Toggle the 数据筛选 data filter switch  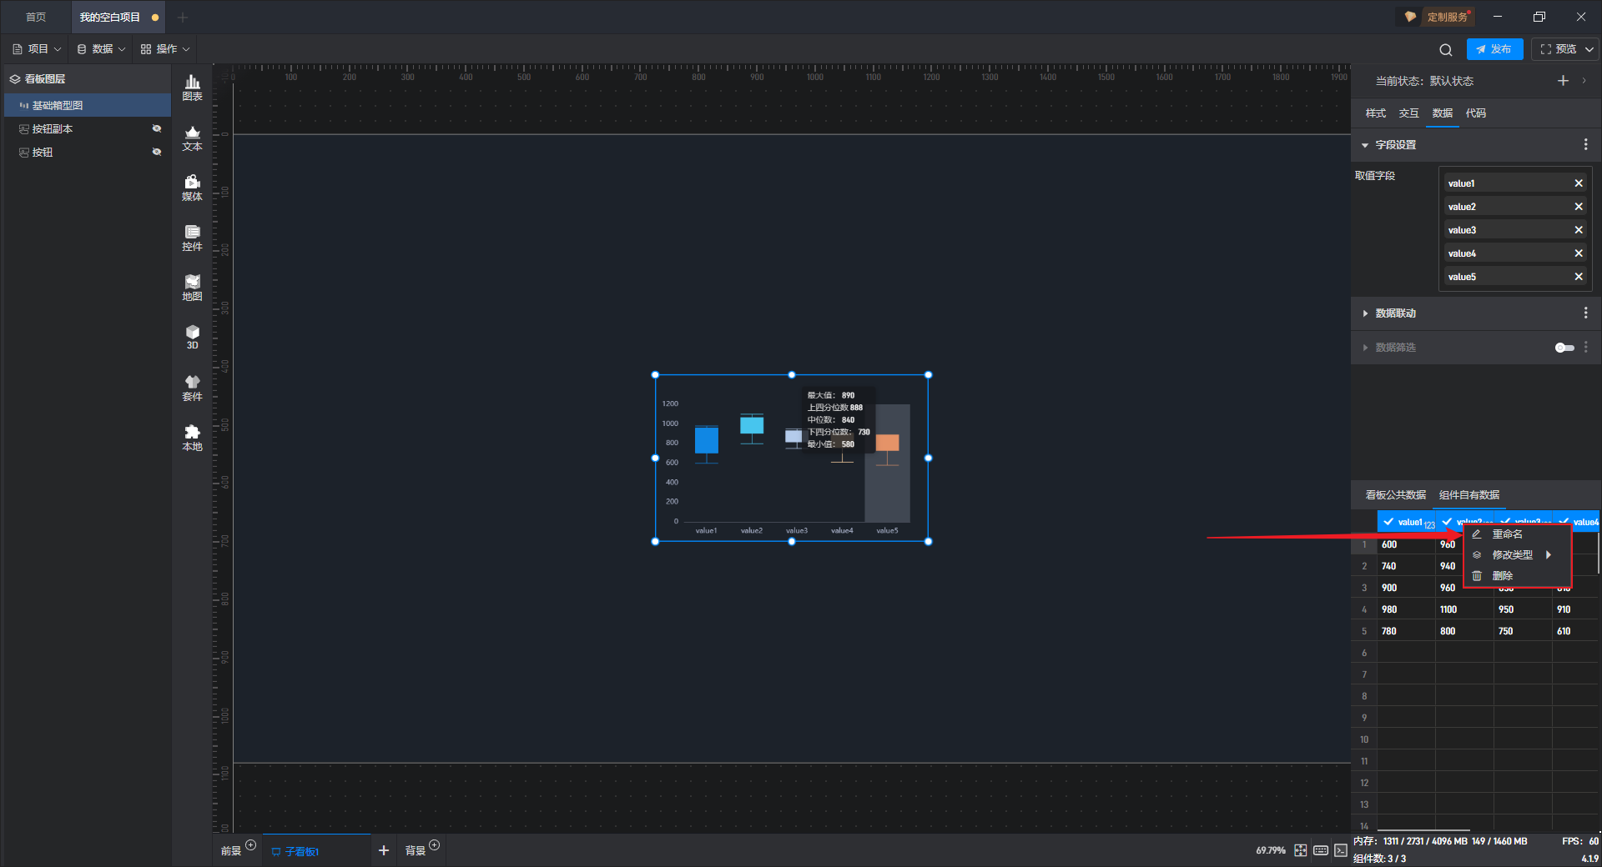(1564, 348)
